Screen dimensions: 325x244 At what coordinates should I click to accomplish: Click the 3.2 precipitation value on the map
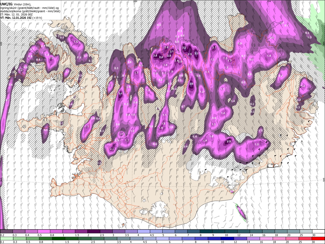(x=184, y=48)
